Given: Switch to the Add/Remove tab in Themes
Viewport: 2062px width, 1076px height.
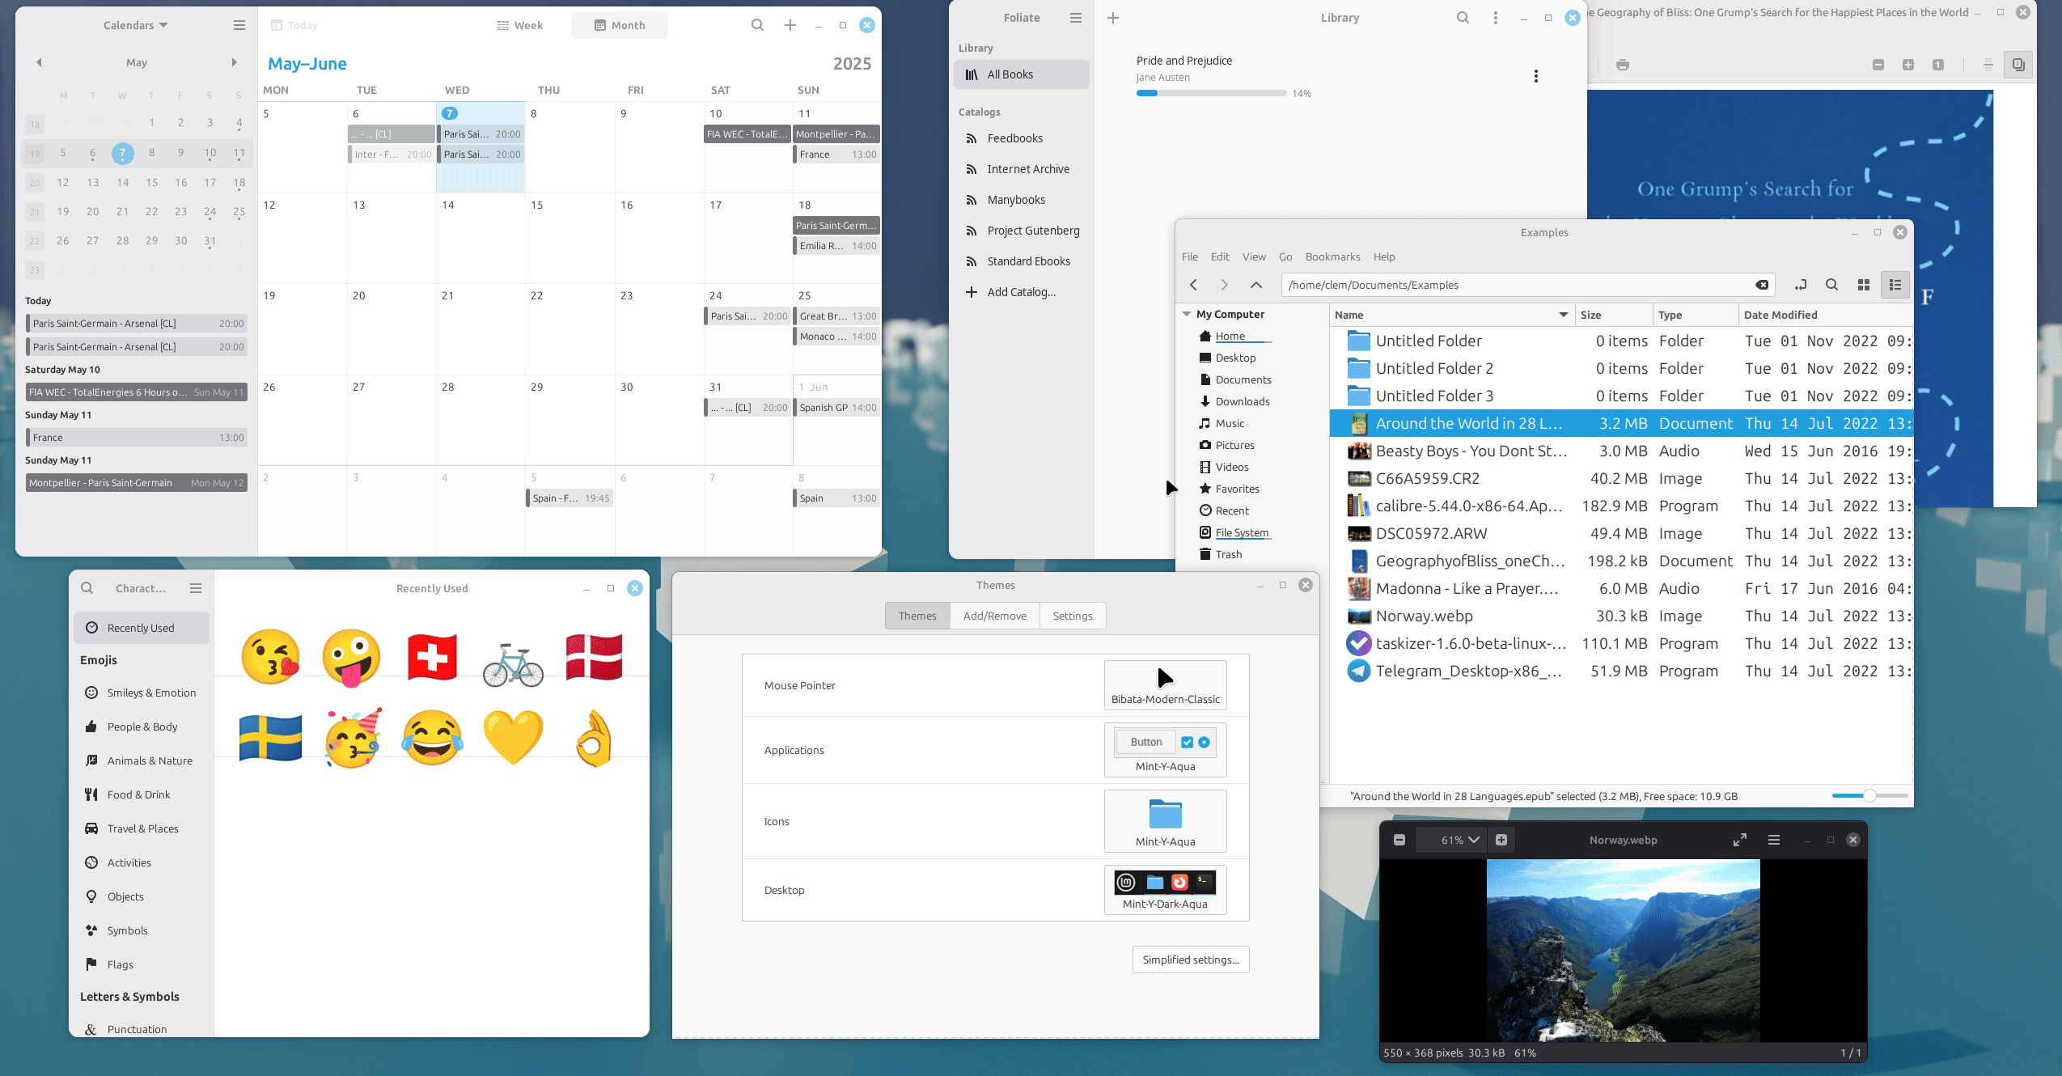Looking at the screenshot, I should pos(994,616).
